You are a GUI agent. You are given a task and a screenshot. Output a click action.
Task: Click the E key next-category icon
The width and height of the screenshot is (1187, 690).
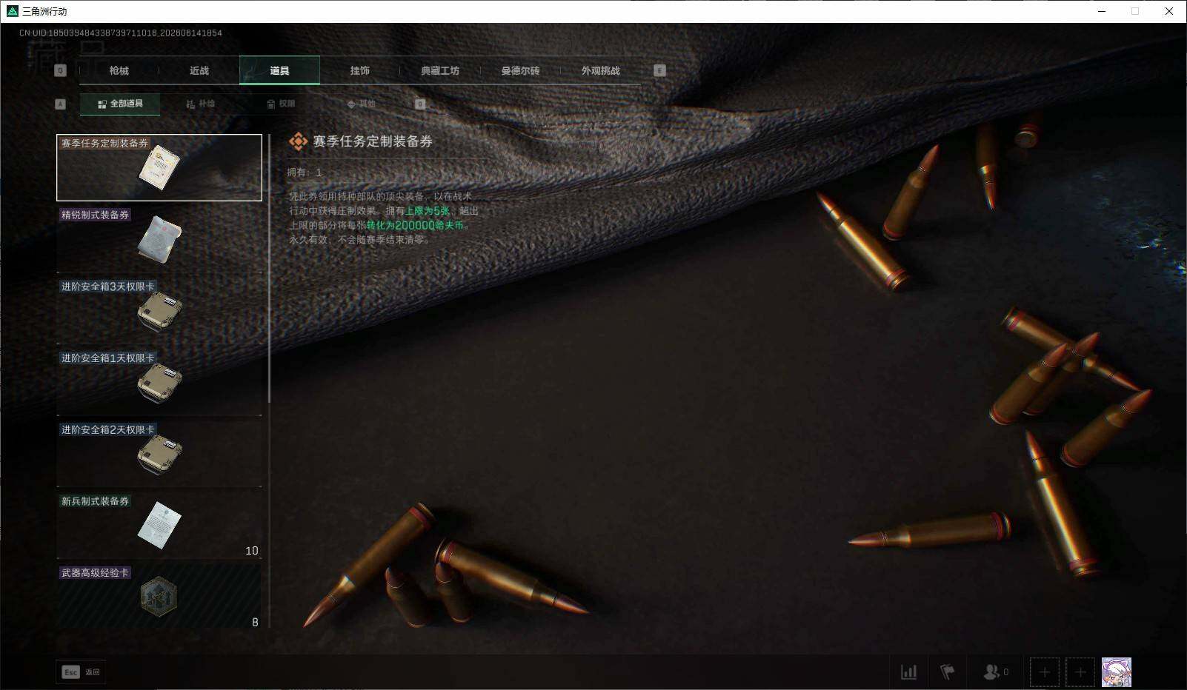click(659, 70)
